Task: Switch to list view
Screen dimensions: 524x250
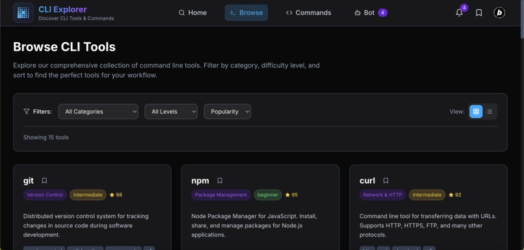Action: coord(490,112)
